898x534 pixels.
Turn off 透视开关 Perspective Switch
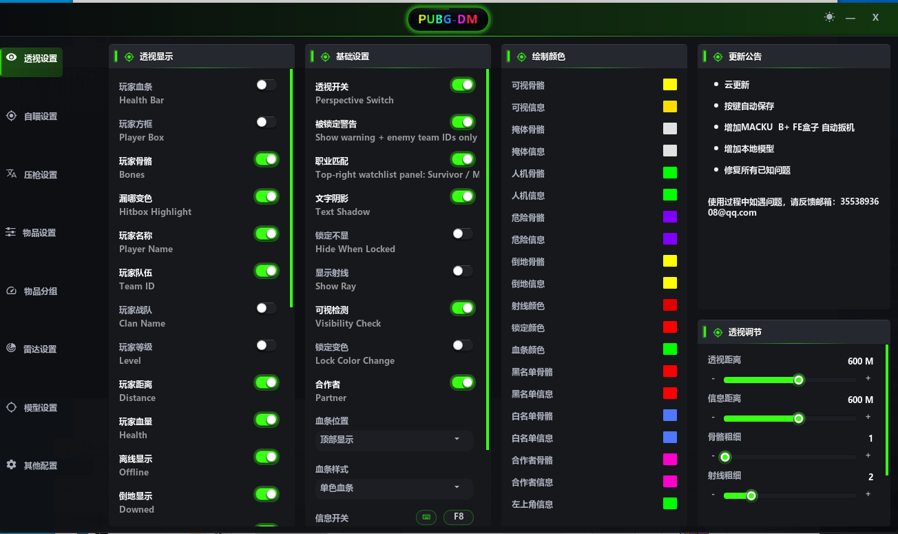pyautogui.click(x=463, y=85)
